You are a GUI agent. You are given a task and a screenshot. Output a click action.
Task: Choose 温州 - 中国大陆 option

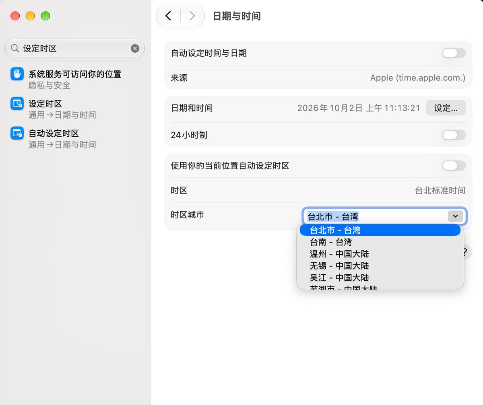coord(380,254)
